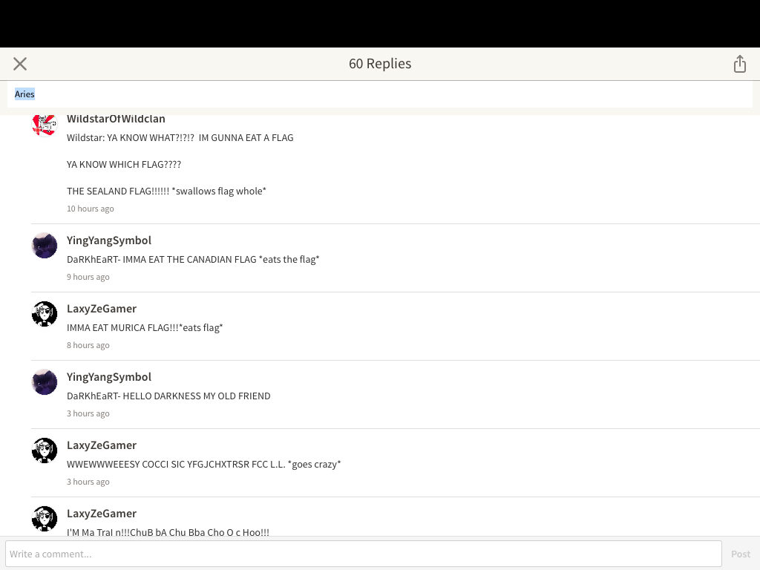760x570 pixels.
Task: Tap the share icon in header
Action: [740, 64]
